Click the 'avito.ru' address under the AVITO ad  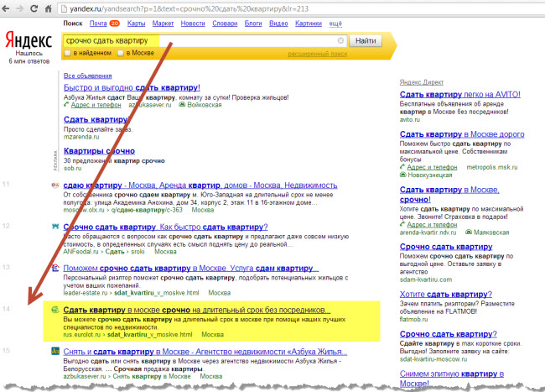[410, 119]
